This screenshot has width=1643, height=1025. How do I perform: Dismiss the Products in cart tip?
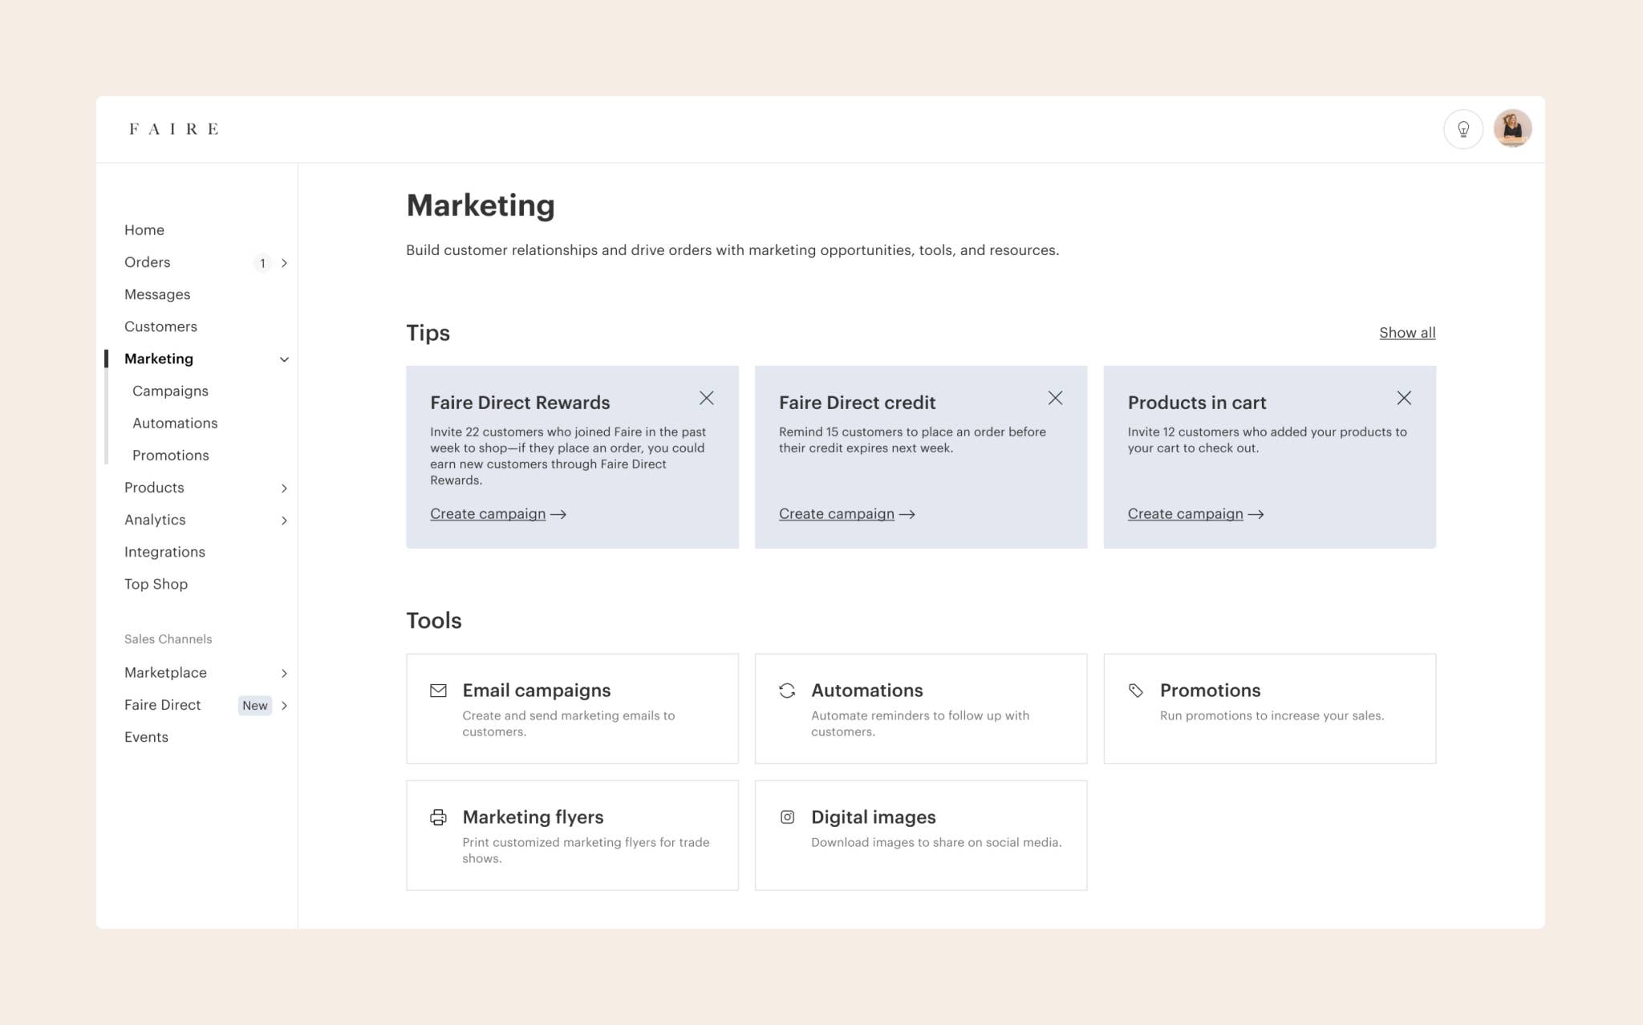1403,398
